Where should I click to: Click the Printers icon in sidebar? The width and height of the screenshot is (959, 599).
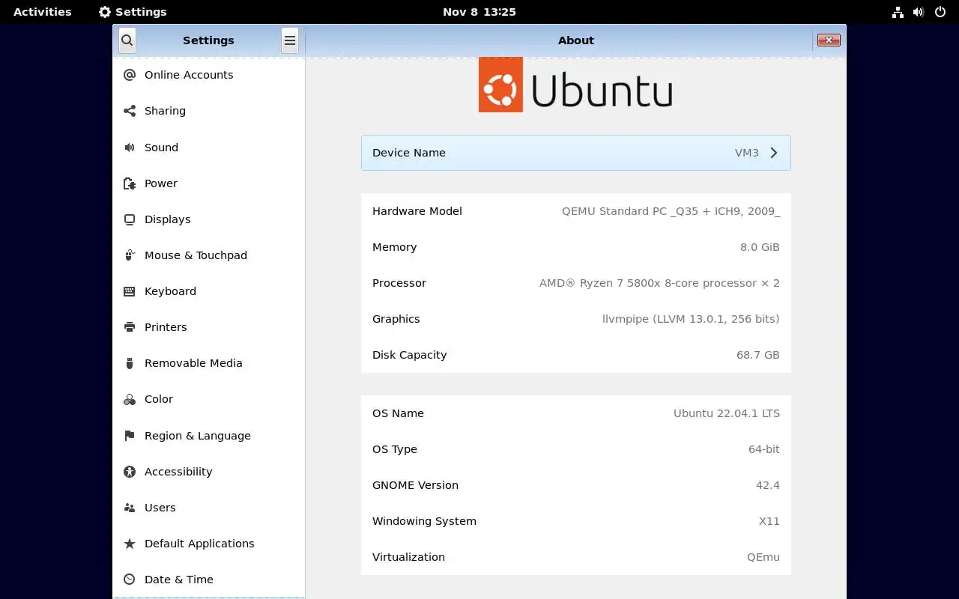[x=130, y=327]
